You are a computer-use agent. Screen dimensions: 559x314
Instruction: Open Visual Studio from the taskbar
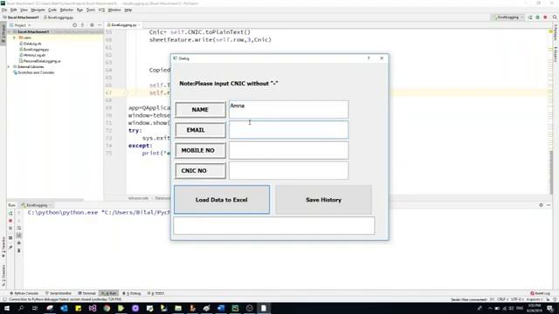click(93, 308)
